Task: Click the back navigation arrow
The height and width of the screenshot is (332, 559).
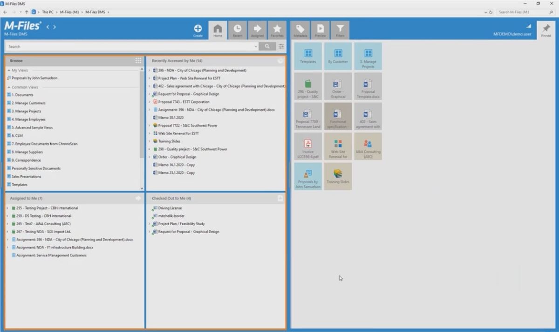Action: tap(5, 12)
